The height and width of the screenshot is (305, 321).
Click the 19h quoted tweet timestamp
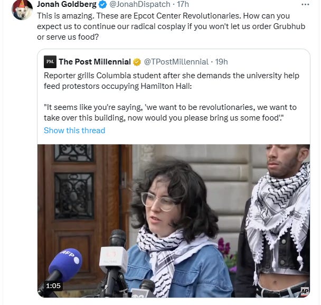[221, 62]
